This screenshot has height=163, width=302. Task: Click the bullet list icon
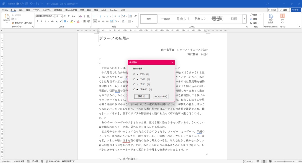[x=95, y=16]
